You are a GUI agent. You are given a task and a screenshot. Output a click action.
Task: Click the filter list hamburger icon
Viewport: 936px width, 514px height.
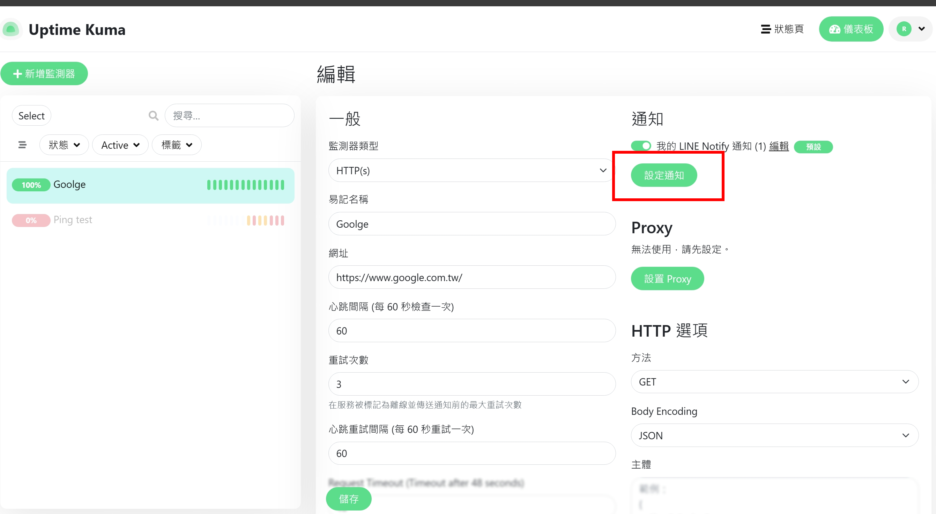pyautogui.click(x=22, y=145)
